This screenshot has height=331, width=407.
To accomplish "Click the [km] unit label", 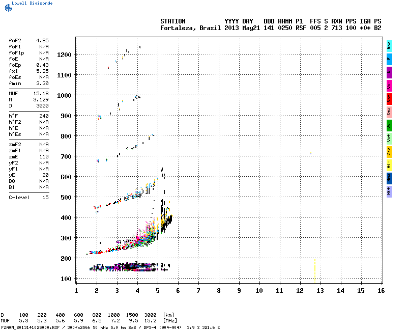I will (x=168, y=315).
